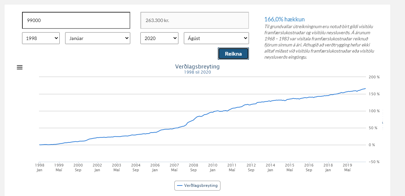
Task: Click the Verðlagsbreyting legend line marker
Action: [x=180, y=186]
